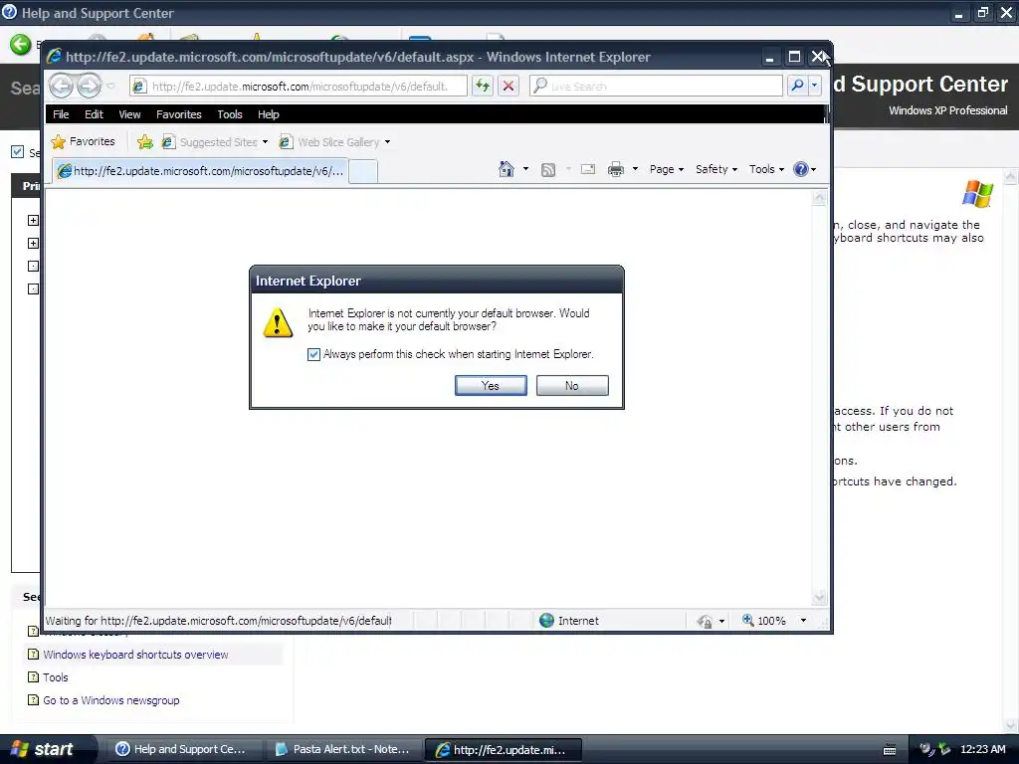Select the fe2.update.microsoft.com browser tab
Image resolution: width=1019 pixels, height=764 pixels.
click(200, 171)
